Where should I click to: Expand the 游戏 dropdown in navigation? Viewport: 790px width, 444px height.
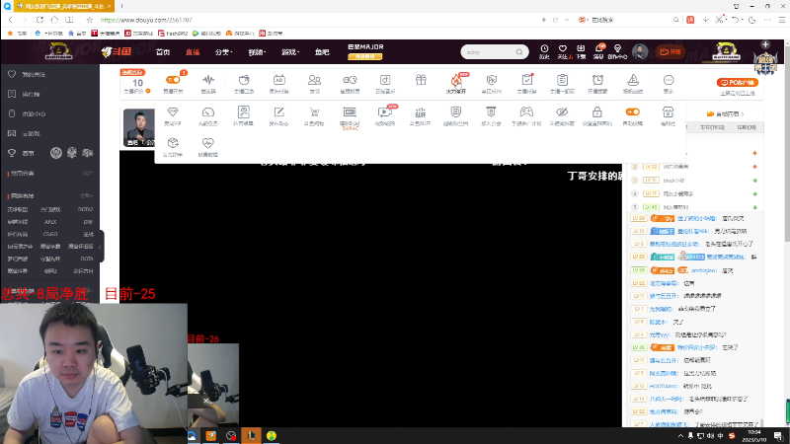click(x=290, y=52)
